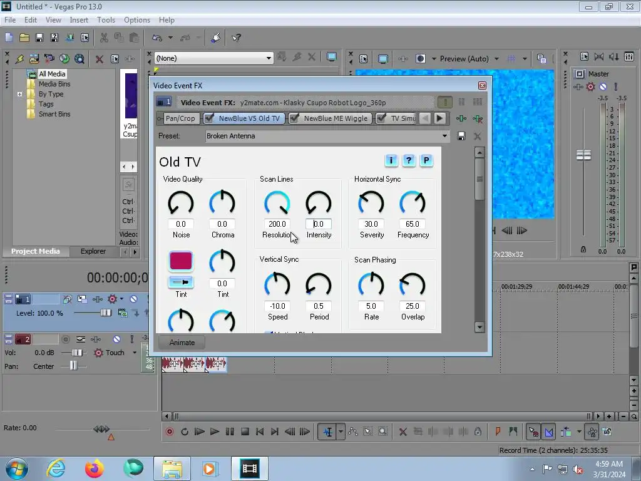
Task: Toggle Auto Ripple icon in bottom toolbar
Action: 566,432
